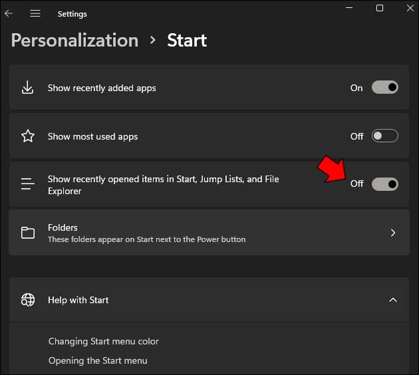Open the hamburger navigation menu
The width and height of the screenshot is (419, 375).
click(35, 13)
